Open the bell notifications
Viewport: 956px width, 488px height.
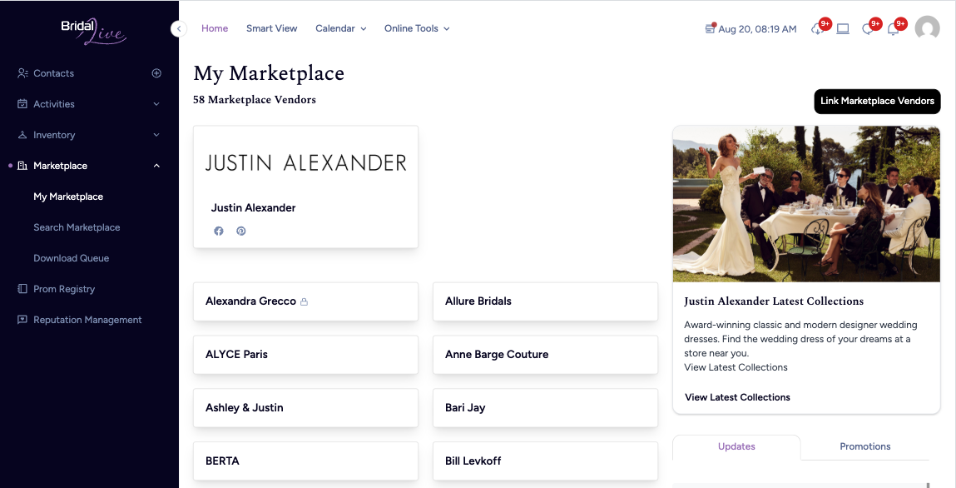(894, 28)
